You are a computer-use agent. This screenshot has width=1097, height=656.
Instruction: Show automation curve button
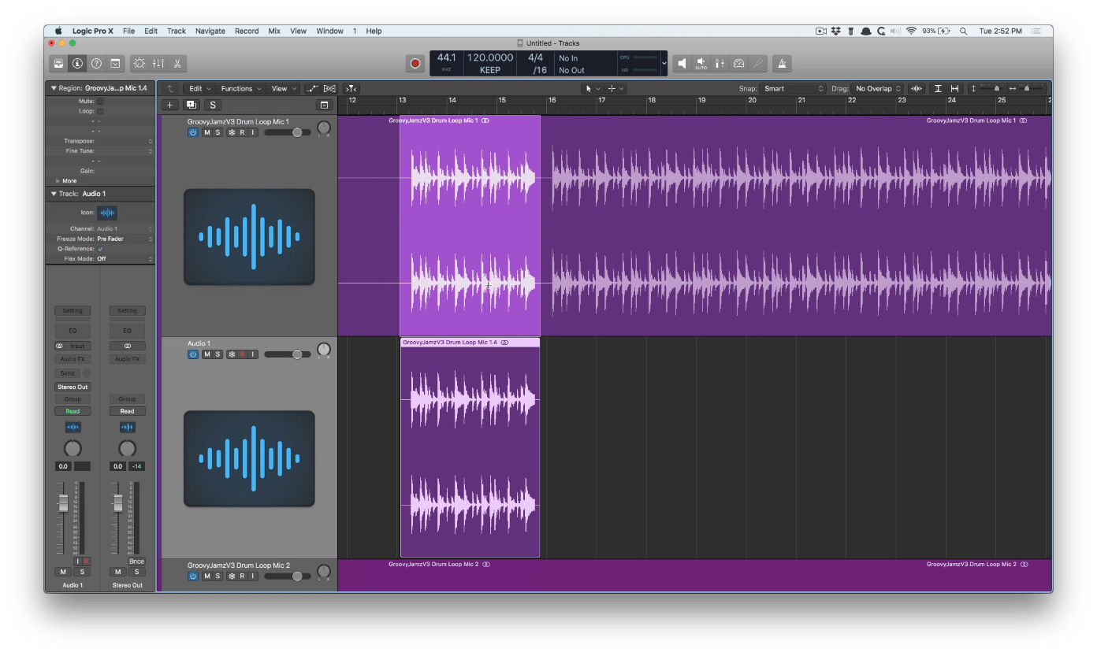tap(313, 89)
